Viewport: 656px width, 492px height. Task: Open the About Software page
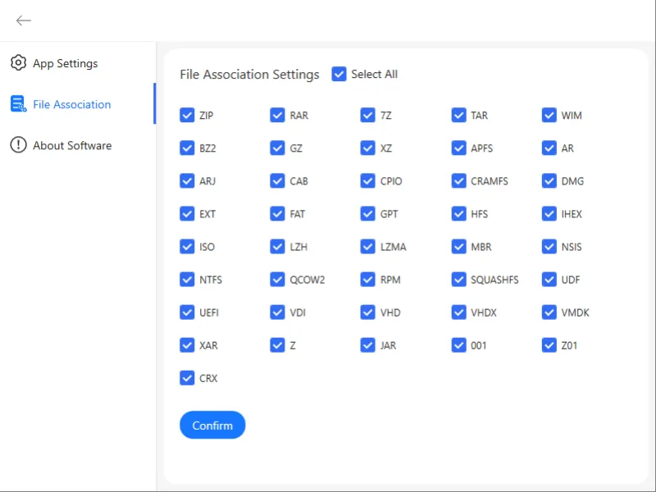(72, 145)
